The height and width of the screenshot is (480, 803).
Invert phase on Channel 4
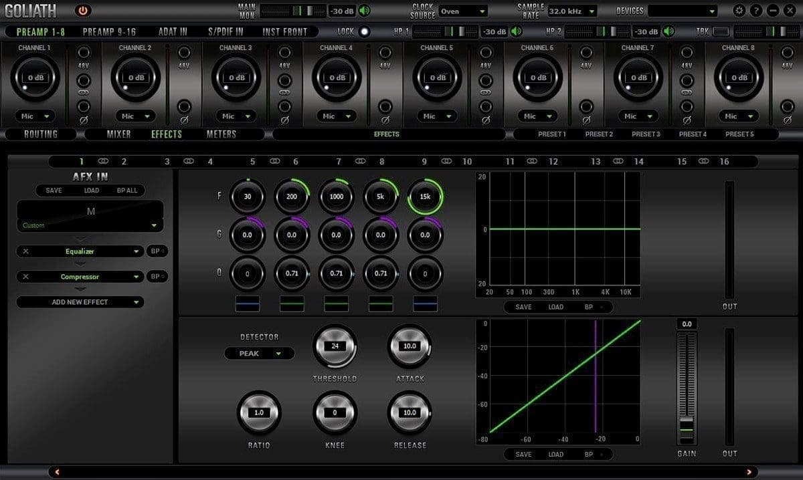pyautogui.click(x=385, y=106)
